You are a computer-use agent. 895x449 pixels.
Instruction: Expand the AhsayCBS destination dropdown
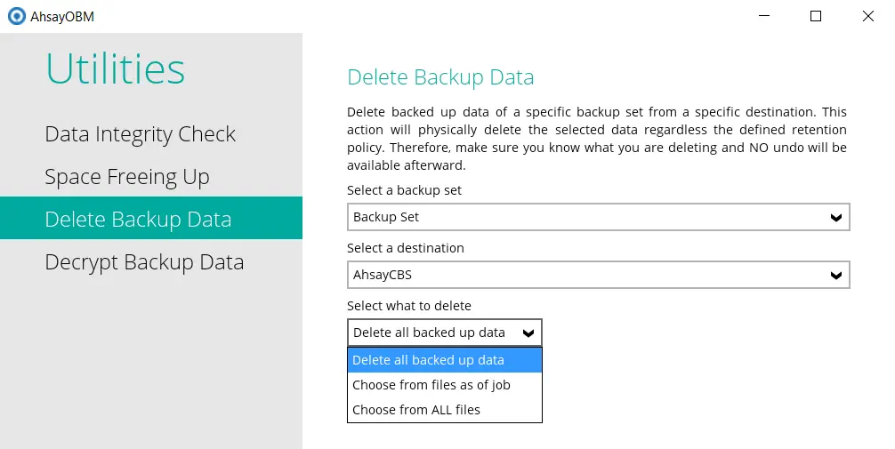(x=598, y=275)
